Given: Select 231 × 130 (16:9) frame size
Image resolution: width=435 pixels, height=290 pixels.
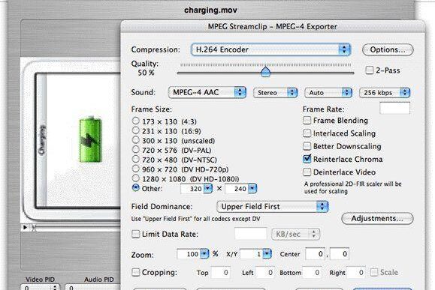Looking at the screenshot, I should 135,130.
